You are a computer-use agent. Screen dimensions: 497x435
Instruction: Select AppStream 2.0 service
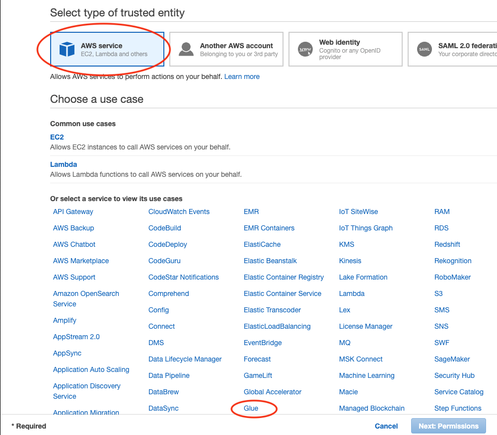(76, 337)
